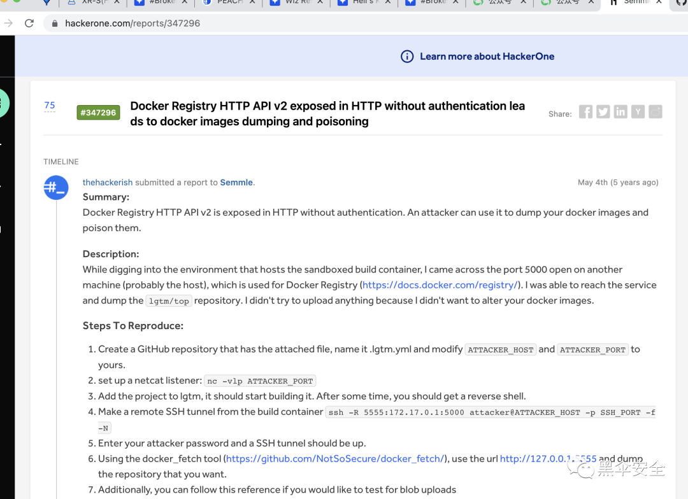The width and height of the screenshot is (688, 499).
Task: Open Learn more about HackerOne link
Action: tap(487, 57)
